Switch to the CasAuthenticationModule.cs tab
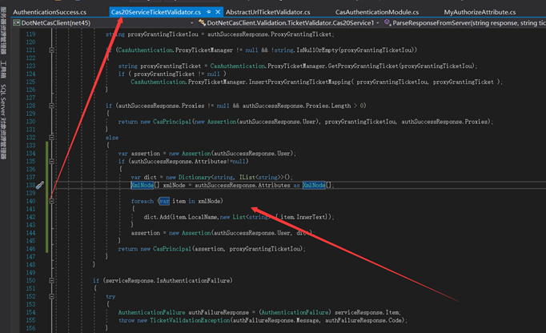The image size is (546, 333). click(x=377, y=12)
